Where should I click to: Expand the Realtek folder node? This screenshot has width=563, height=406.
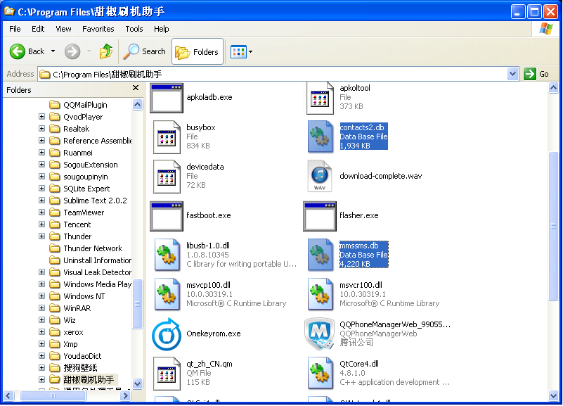(42, 129)
